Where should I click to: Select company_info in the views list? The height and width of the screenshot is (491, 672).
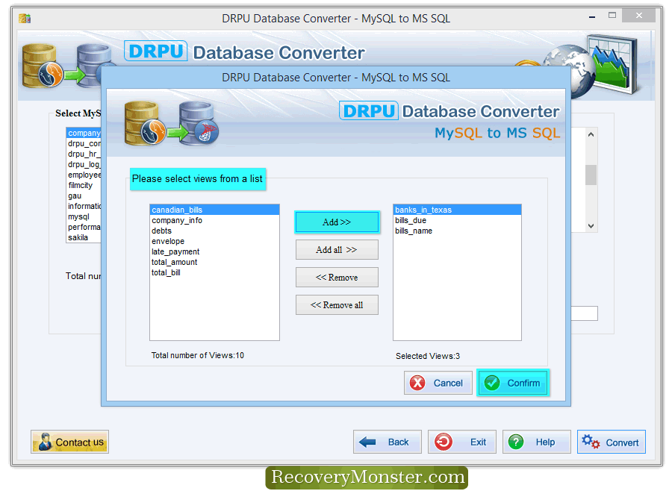pos(214,220)
